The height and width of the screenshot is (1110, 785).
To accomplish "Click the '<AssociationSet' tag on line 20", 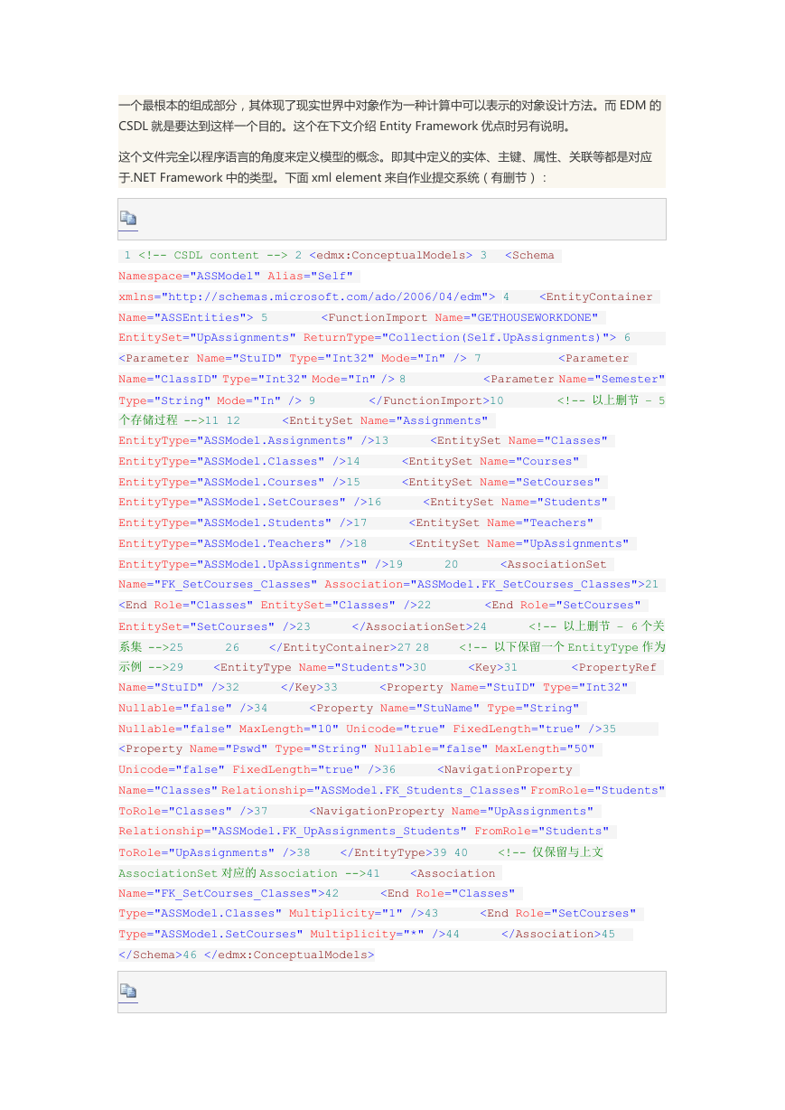I will pyautogui.click(x=554, y=565).
